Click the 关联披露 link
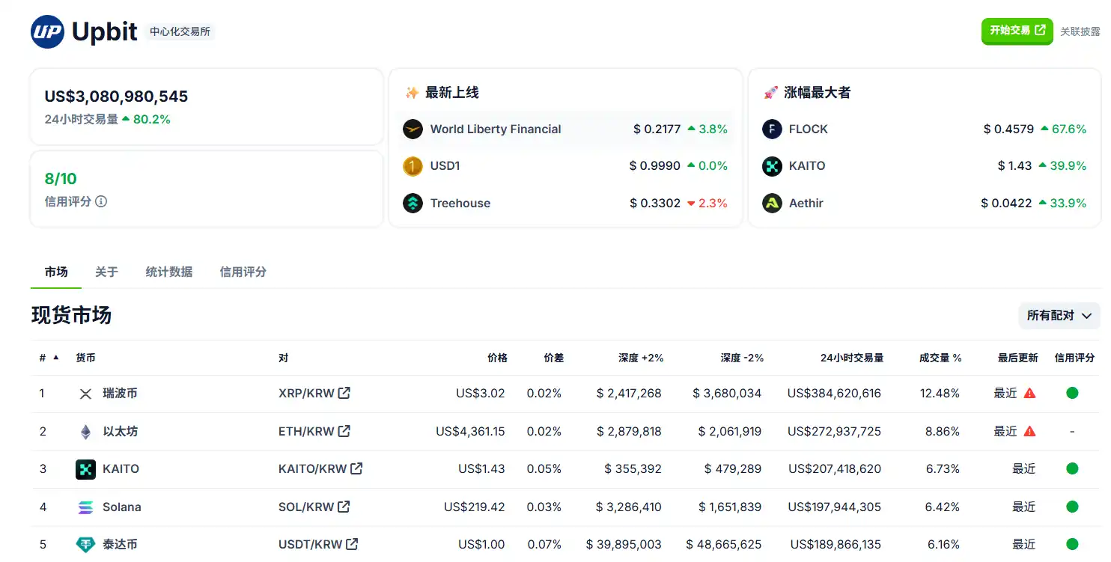This screenshot has height=562, width=1111. 1080,31
